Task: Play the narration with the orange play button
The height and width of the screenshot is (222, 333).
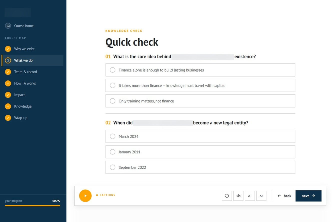Action: pos(85,196)
